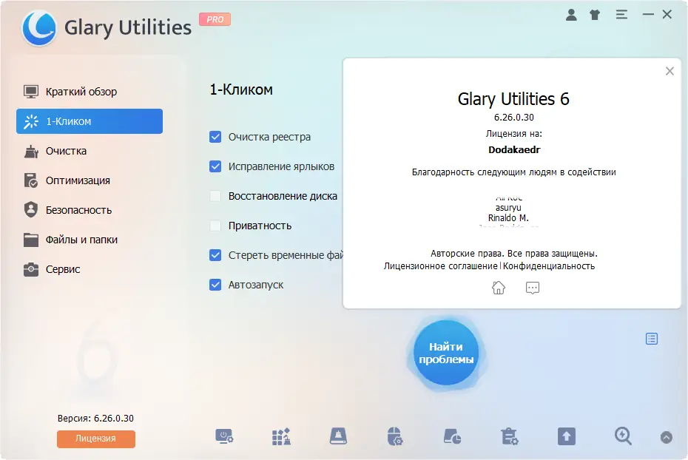Expand the bottom dock chevron
The height and width of the screenshot is (460, 688).
(666, 437)
